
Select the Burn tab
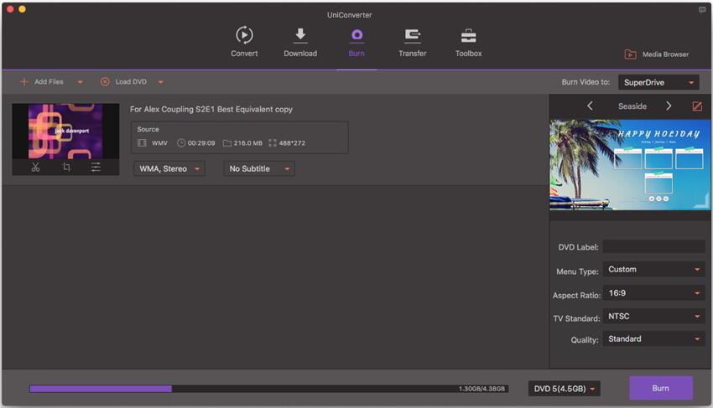coord(356,42)
